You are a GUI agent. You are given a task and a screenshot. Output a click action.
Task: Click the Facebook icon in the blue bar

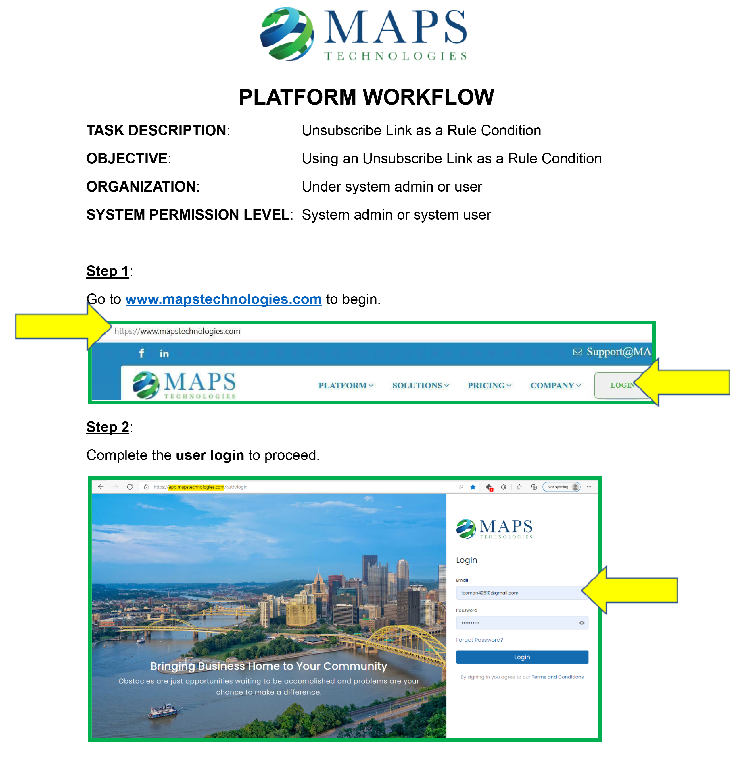coord(142,353)
